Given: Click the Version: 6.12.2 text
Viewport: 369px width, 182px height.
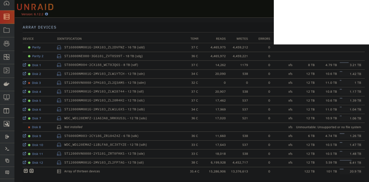Looking at the screenshot, I should (32, 14).
